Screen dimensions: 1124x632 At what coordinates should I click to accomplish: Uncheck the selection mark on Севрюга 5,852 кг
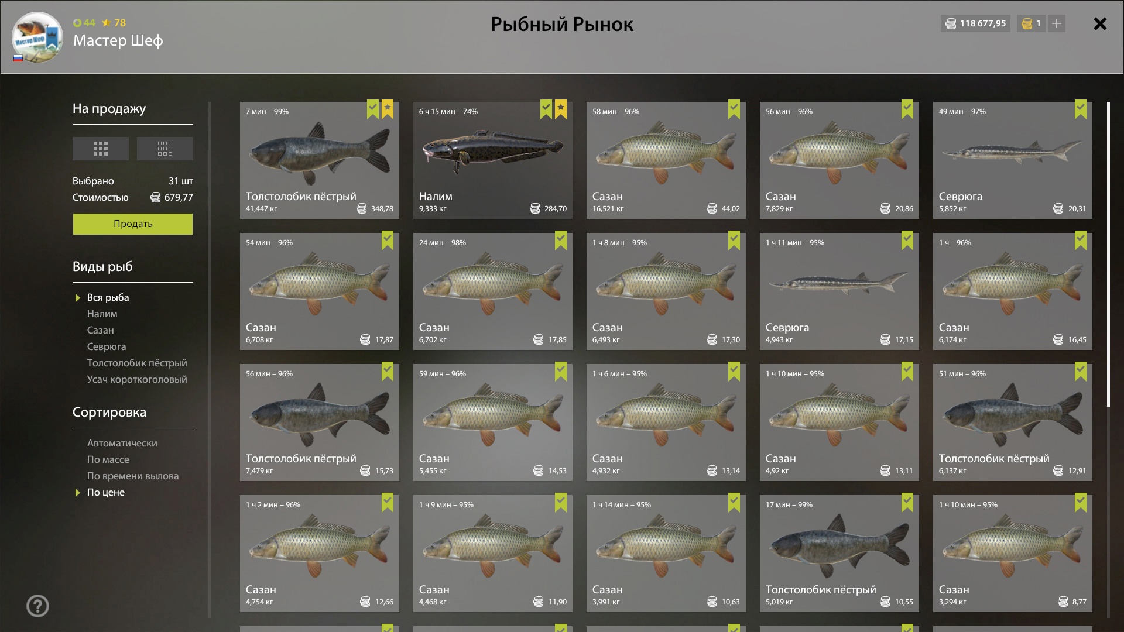[1081, 109]
